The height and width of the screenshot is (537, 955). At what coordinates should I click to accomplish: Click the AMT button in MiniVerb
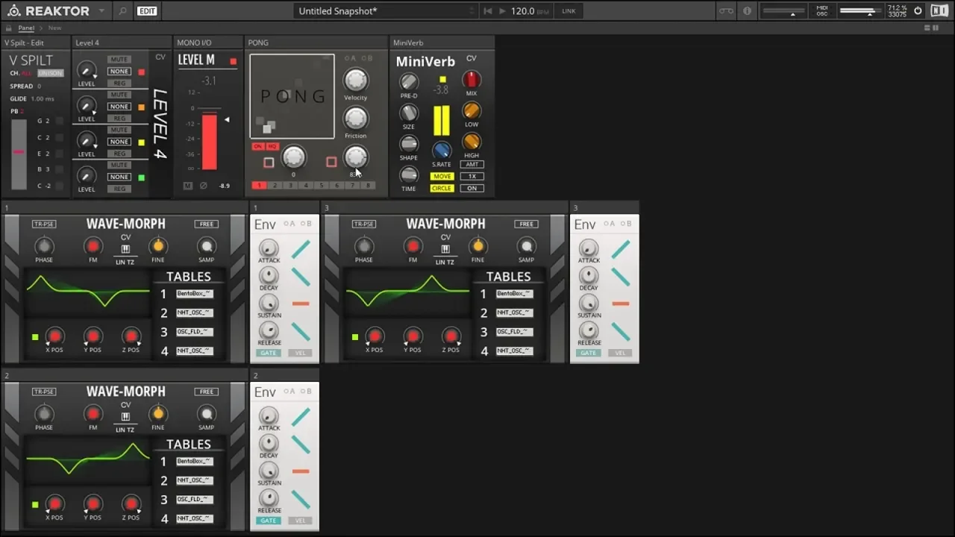tap(472, 164)
